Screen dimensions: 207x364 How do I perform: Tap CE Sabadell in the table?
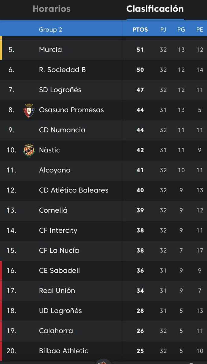coord(103,271)
